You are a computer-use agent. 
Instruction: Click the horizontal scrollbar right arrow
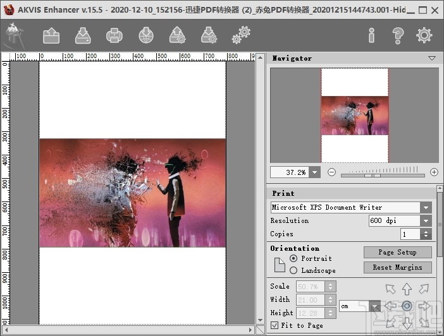250,330
